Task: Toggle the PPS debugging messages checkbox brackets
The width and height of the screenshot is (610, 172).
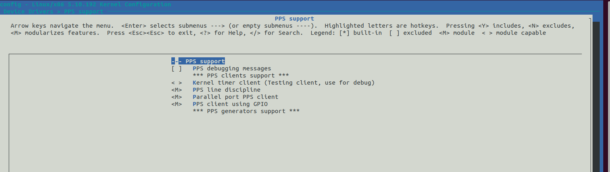Action: point(176,68)
